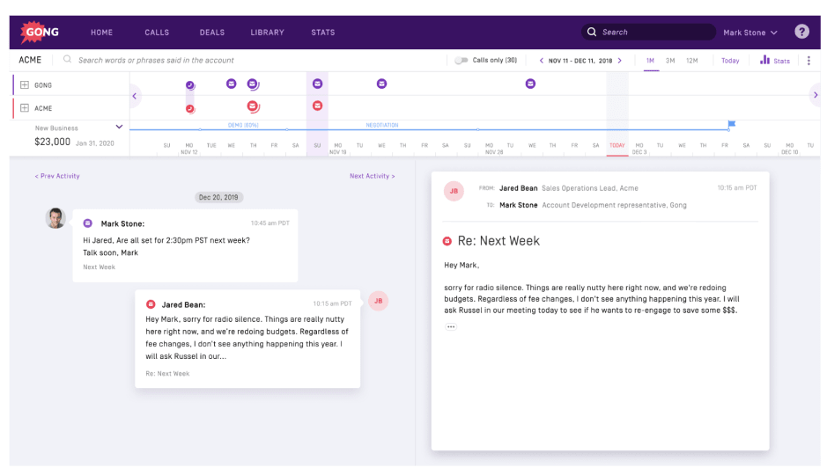827x475 pixels.
Task: Select Gong stacked email icon on Thursday Nov 15
Action: (253, 84)
